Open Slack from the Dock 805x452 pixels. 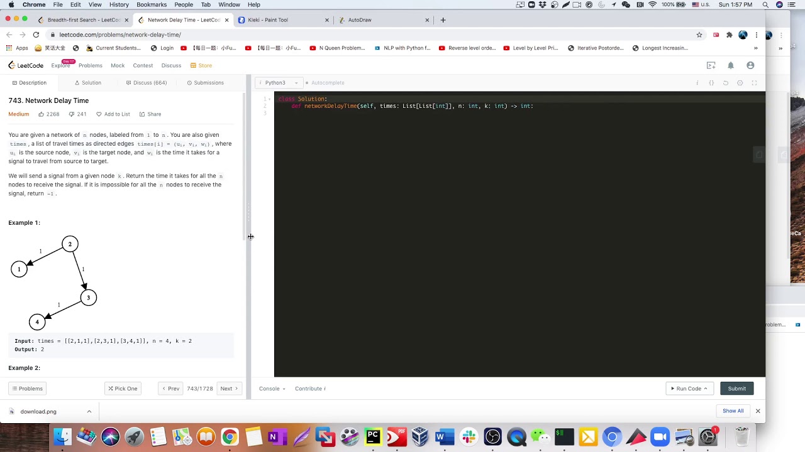469,436
